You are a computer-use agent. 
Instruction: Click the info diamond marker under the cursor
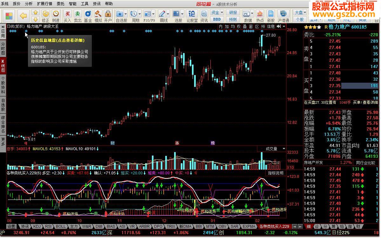[26, 31]
